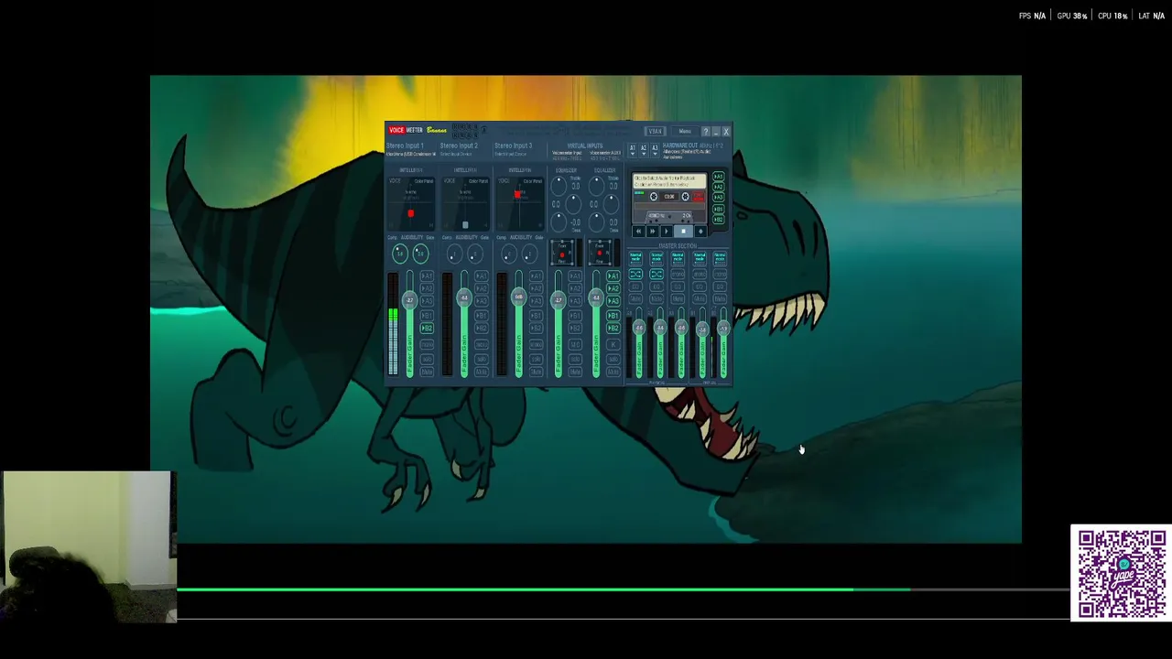Open hardware out A3 device dropdown
1172x659 pixels.
[655, 150]
